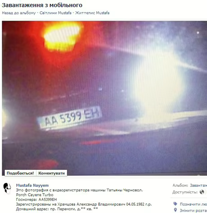Like the photo with Подобається! button
Image resolution: width=207 pixels, height=213 pixels.
(20, 173)
